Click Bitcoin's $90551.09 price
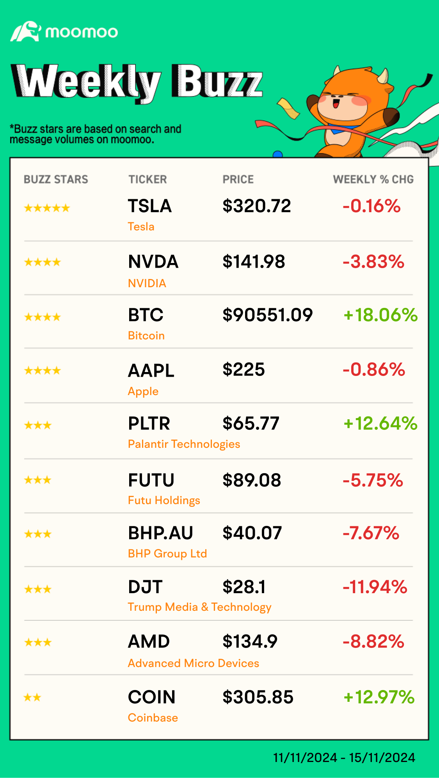Screen dimensions: 439x778 pyautogui.click(x=268, y=315)
